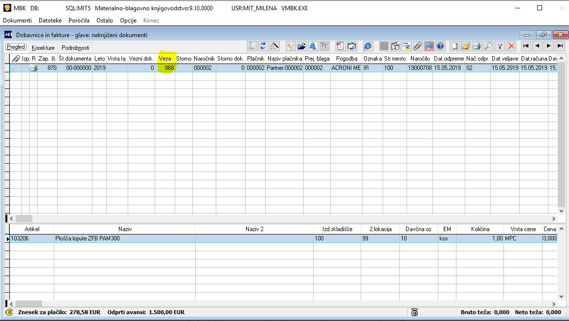
Task: Open the Poročila menu
Action: 79,21
